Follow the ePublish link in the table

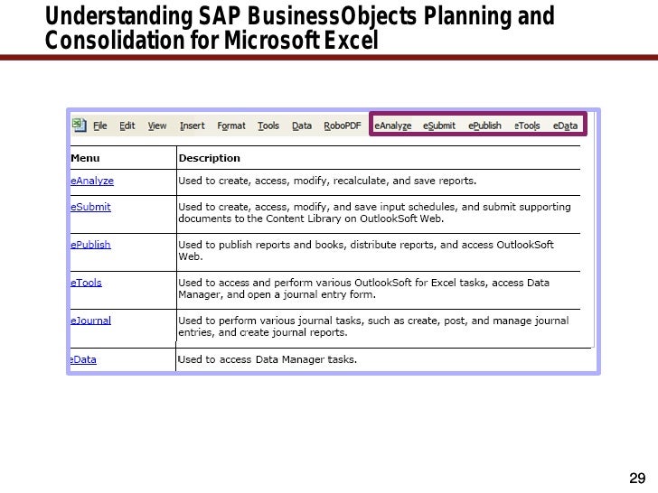pos(90,245)
